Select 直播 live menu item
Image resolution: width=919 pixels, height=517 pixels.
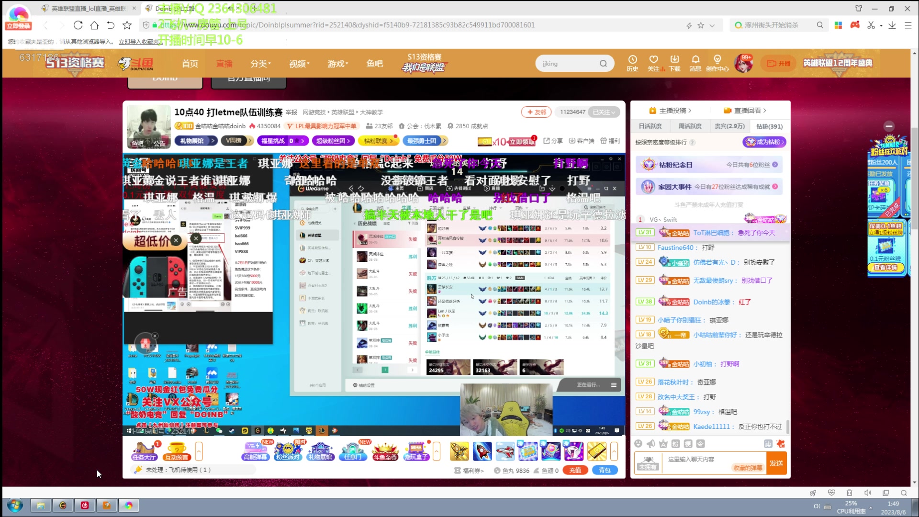pos(224,64)
